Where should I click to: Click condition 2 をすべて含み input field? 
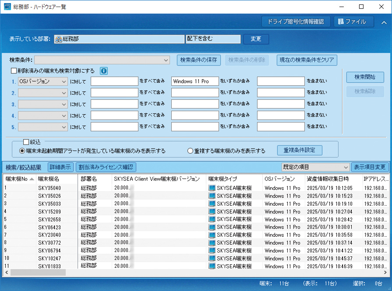pyautogui.click(x=114, y=93)
